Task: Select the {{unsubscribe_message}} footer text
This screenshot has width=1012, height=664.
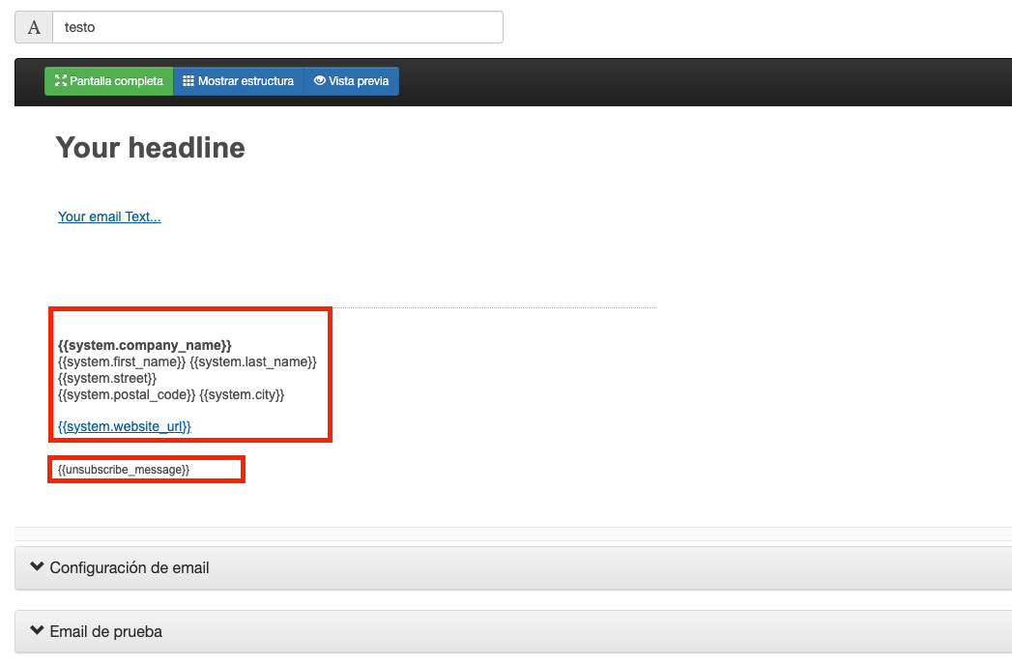Action: tap(124, 470)
